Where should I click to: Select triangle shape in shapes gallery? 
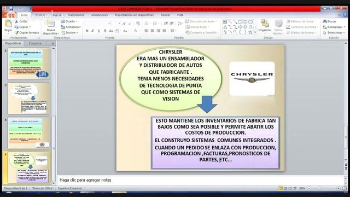coord(225,27)
